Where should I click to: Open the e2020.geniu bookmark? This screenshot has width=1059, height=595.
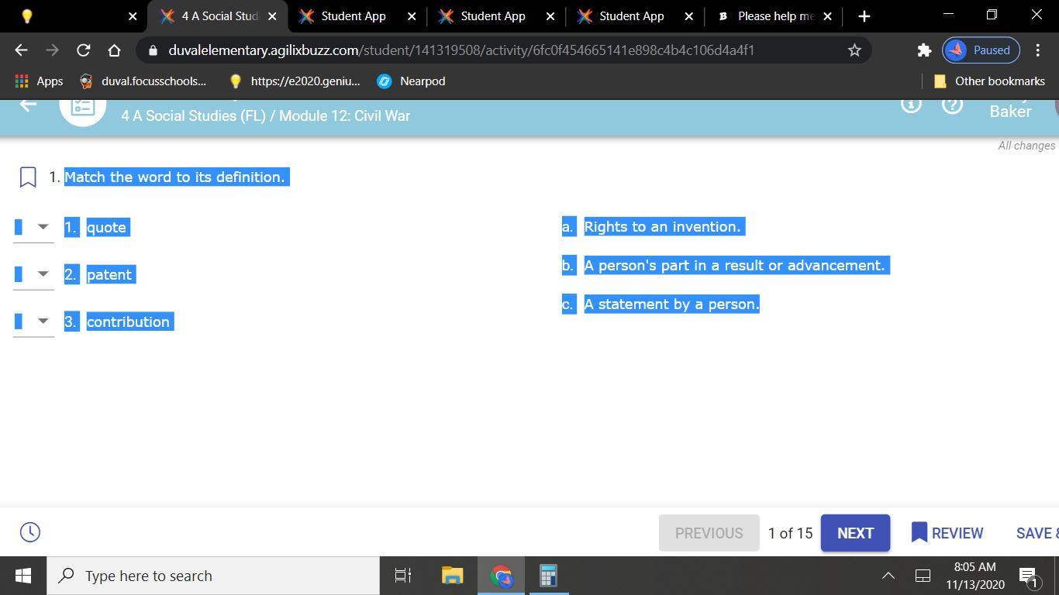295,81
